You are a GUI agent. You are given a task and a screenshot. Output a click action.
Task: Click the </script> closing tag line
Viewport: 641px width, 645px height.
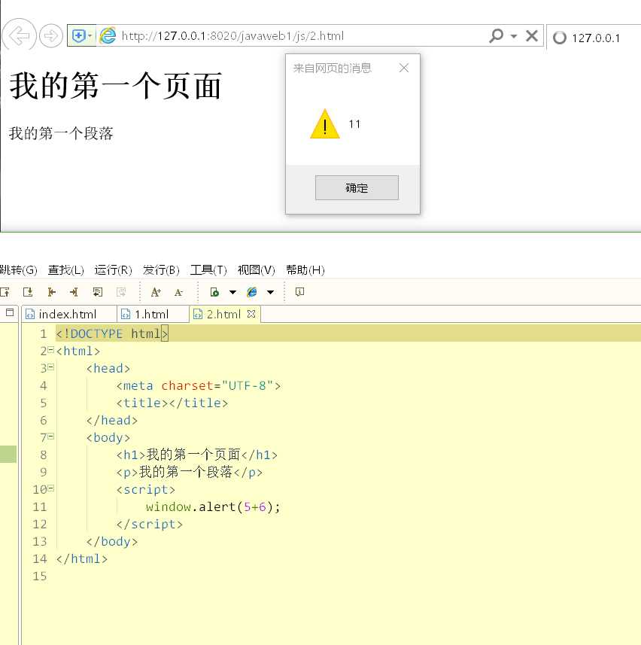[x=149, y=524]
